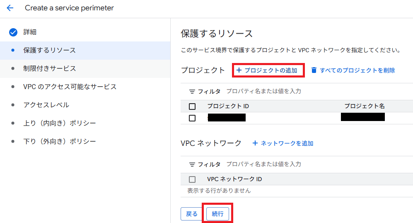Viewport: 413px width, 223px height.
Task: Select the 保護するリソース step
Action: point(49,50)
